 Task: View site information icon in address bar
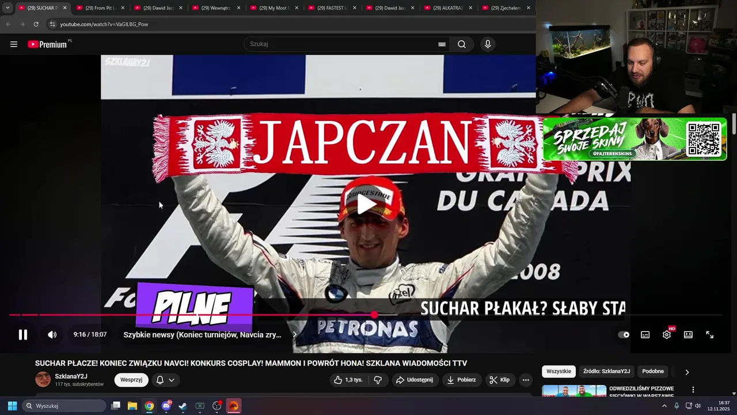[52, 24]
